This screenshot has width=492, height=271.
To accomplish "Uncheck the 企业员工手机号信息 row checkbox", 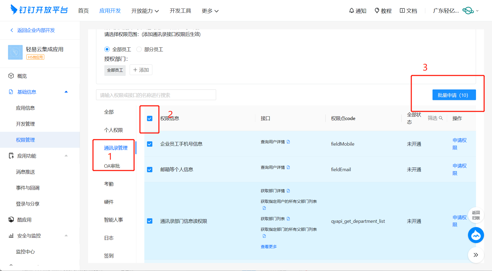I will 150,144.
